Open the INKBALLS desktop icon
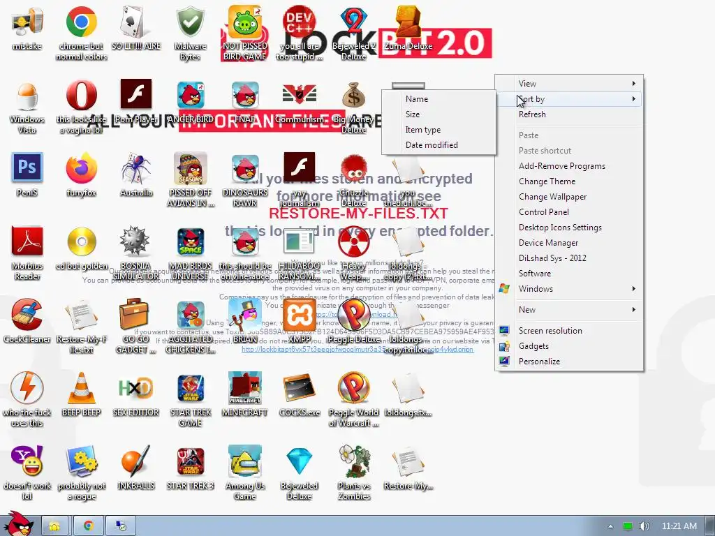This screenshot has height=536, width=715. click(x=136, y=468)
